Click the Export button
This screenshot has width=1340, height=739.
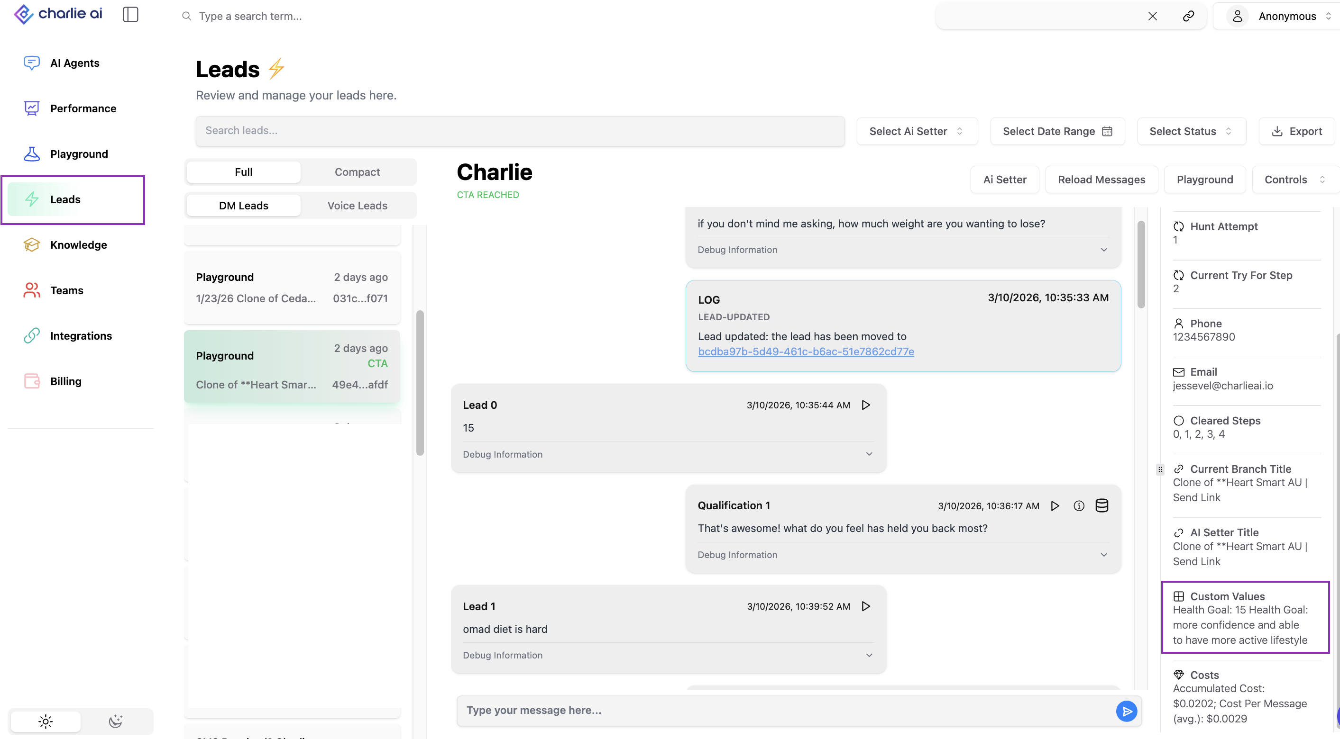[x=1296, y=132]
